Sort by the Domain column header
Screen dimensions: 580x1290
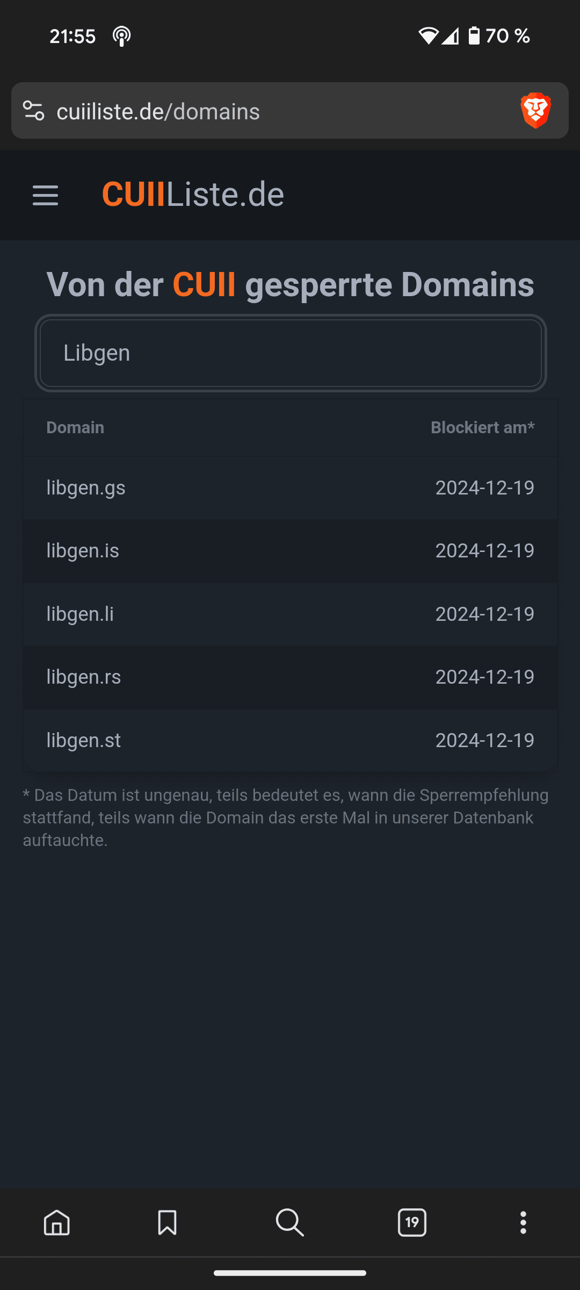75,428
